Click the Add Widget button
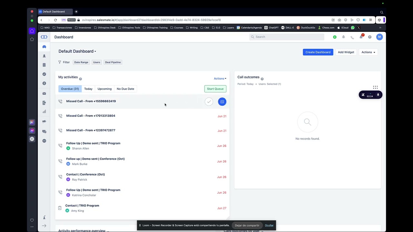Viewport: 413px width, 232px height. 346,52
